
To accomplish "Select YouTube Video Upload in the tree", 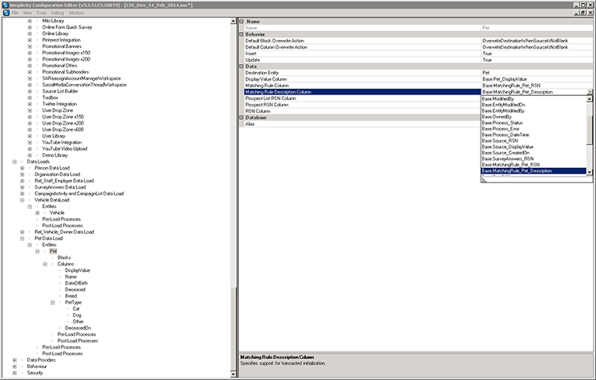I will pos(65,149).
